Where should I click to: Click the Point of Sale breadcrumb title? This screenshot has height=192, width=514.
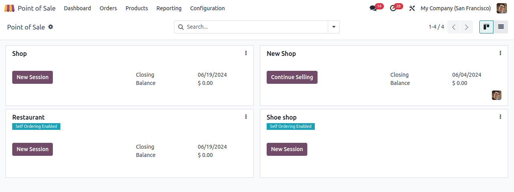(x=26, y=27)
